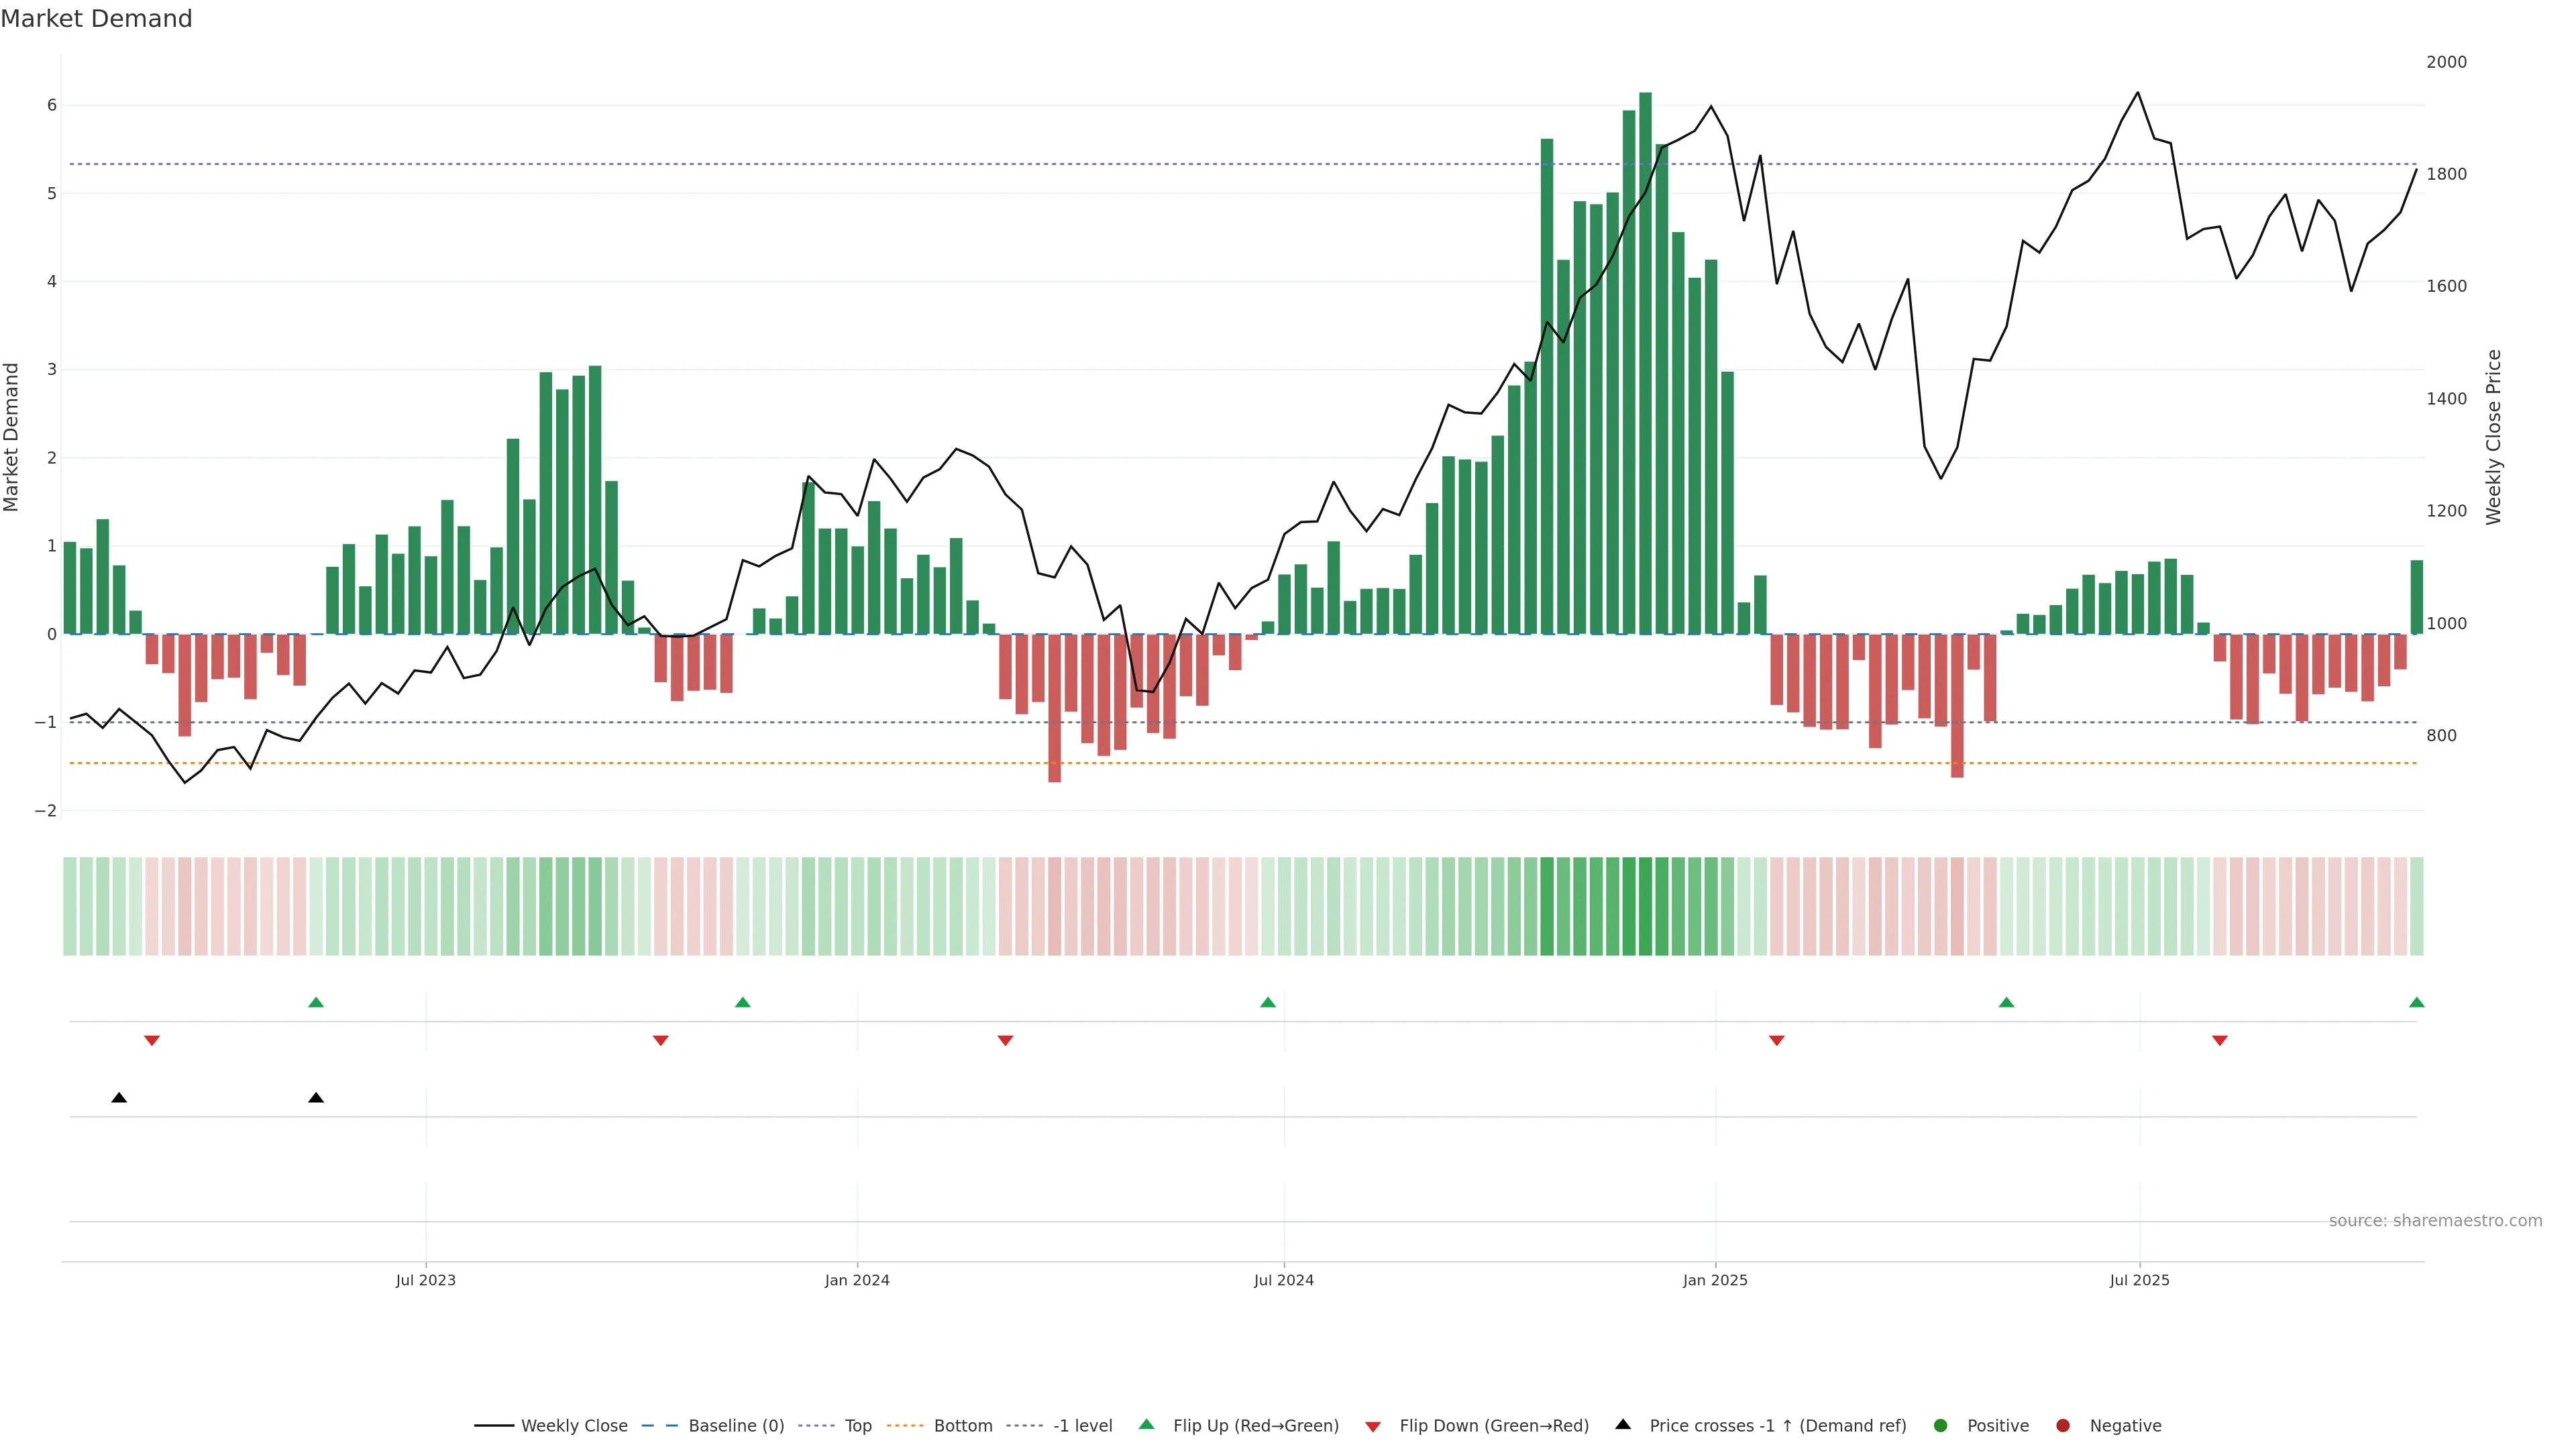Toggle Baseline (0) legend entry
Screen dimensions: 2576x1449
coord(735,1425)
